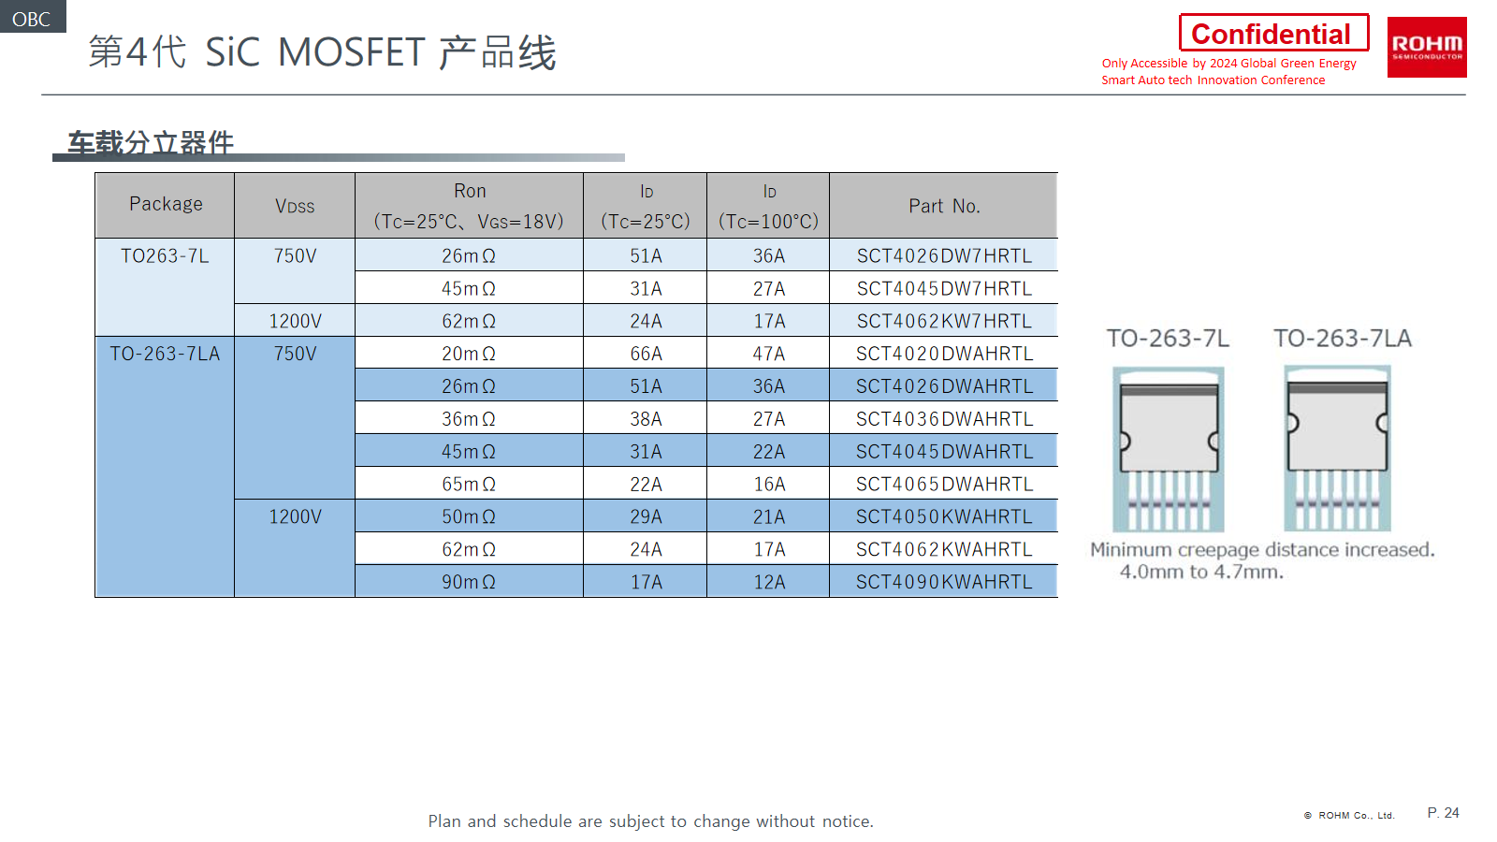The height and width of the screenshot is (842, 1497).
Task: Click the slide title 第4代 SiC MOSFET 产品线
Action: tap(322, 52)
